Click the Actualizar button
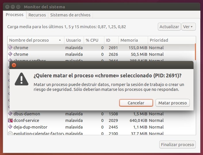 click(169, 27)
